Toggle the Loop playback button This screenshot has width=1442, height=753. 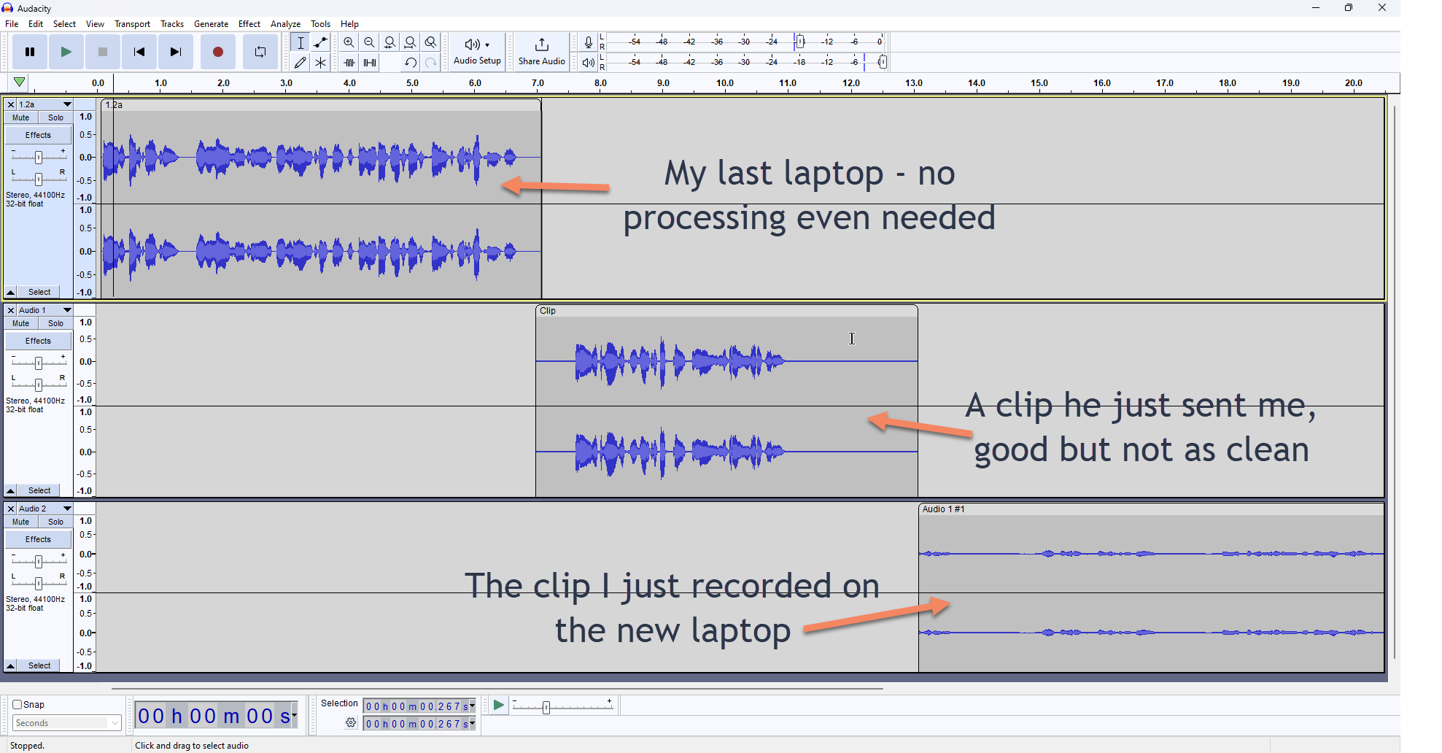260,52
